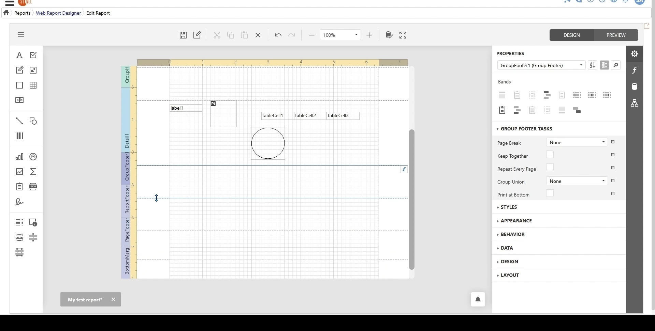Switch to grouped properties view

click(605, 65)
